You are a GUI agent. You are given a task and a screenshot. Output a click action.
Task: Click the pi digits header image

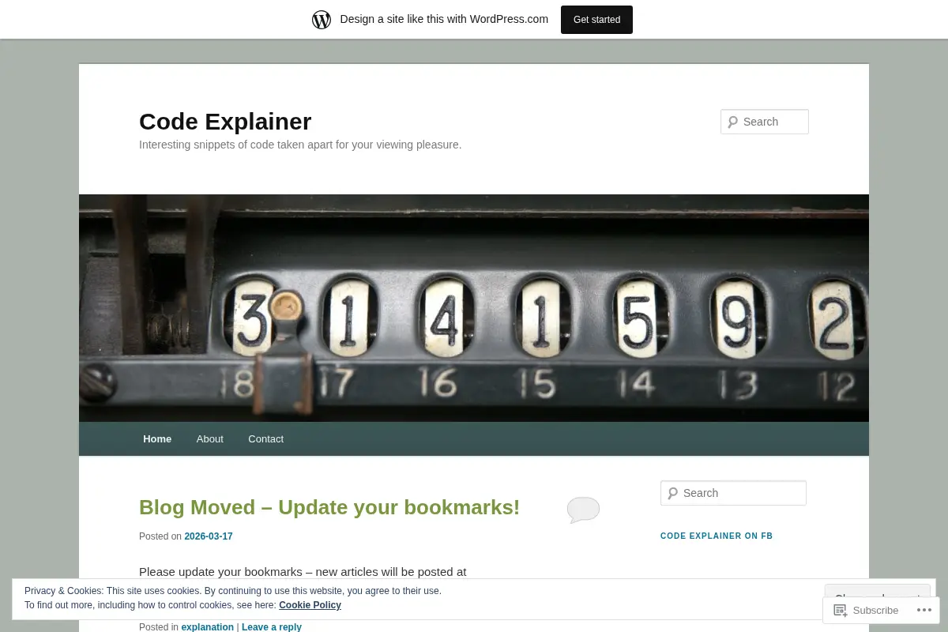pyautogui.click(x=474, y=308)
